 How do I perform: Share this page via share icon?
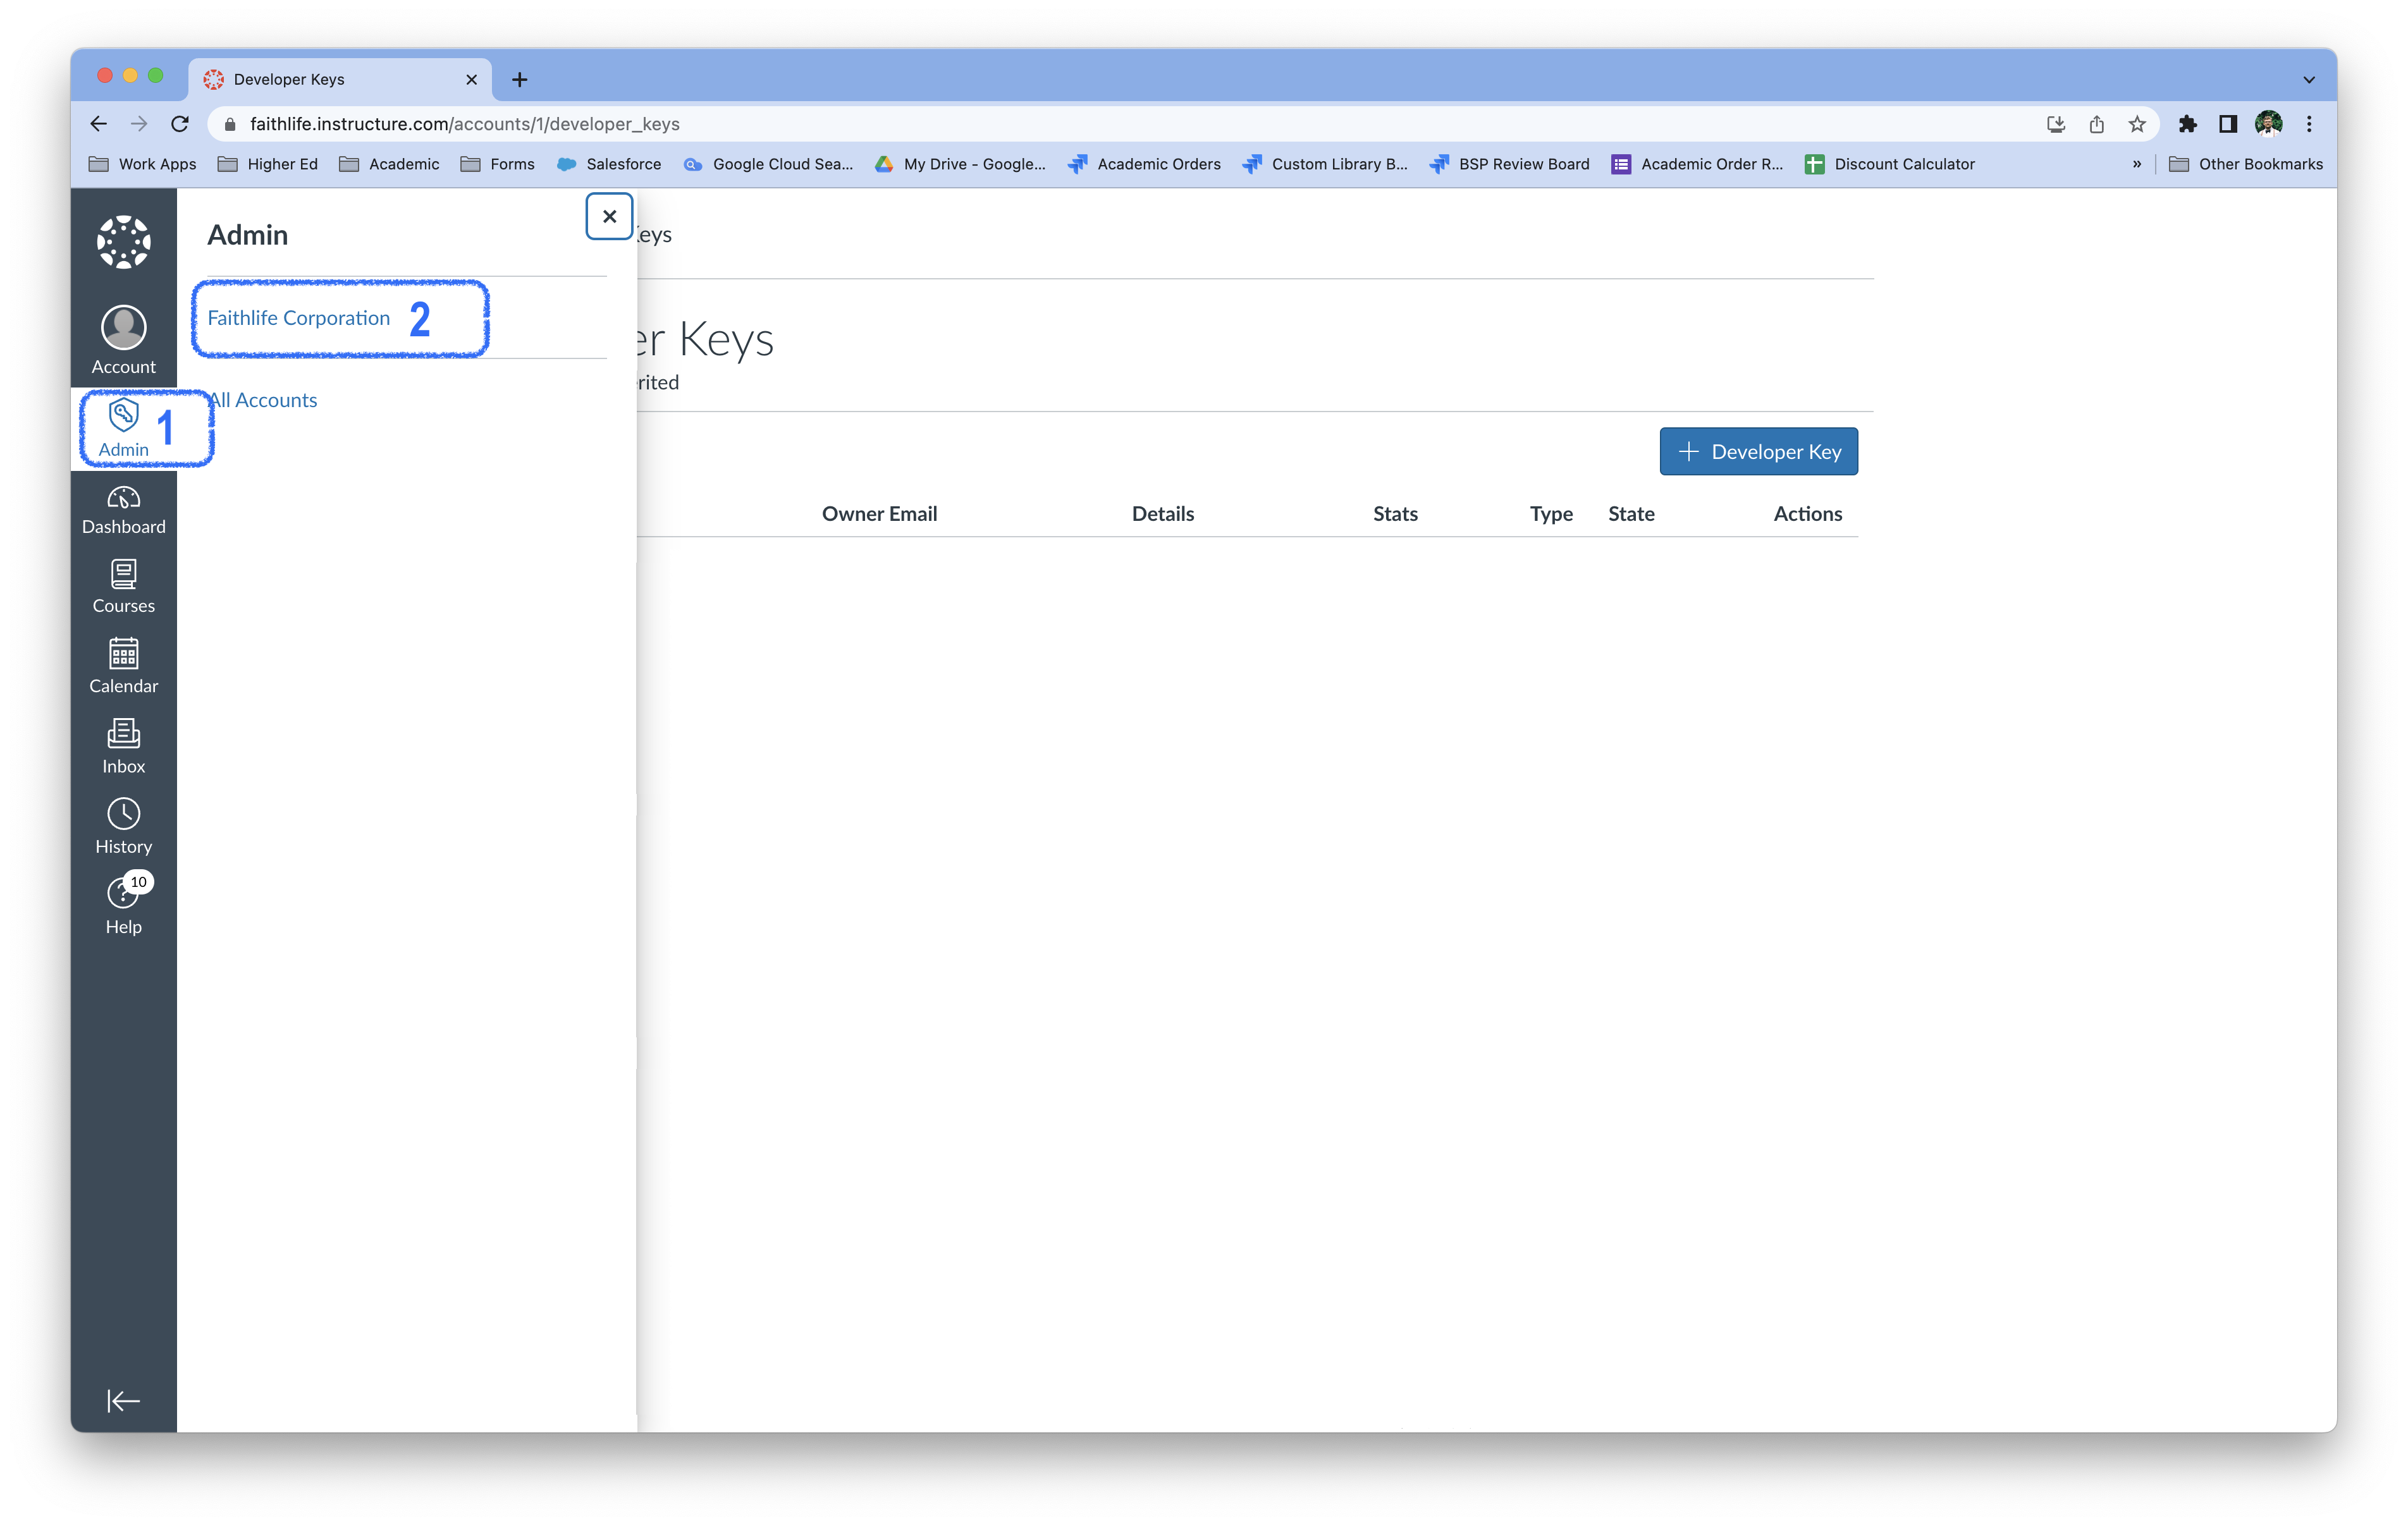pyautogui.click(x=2096, y=123)
